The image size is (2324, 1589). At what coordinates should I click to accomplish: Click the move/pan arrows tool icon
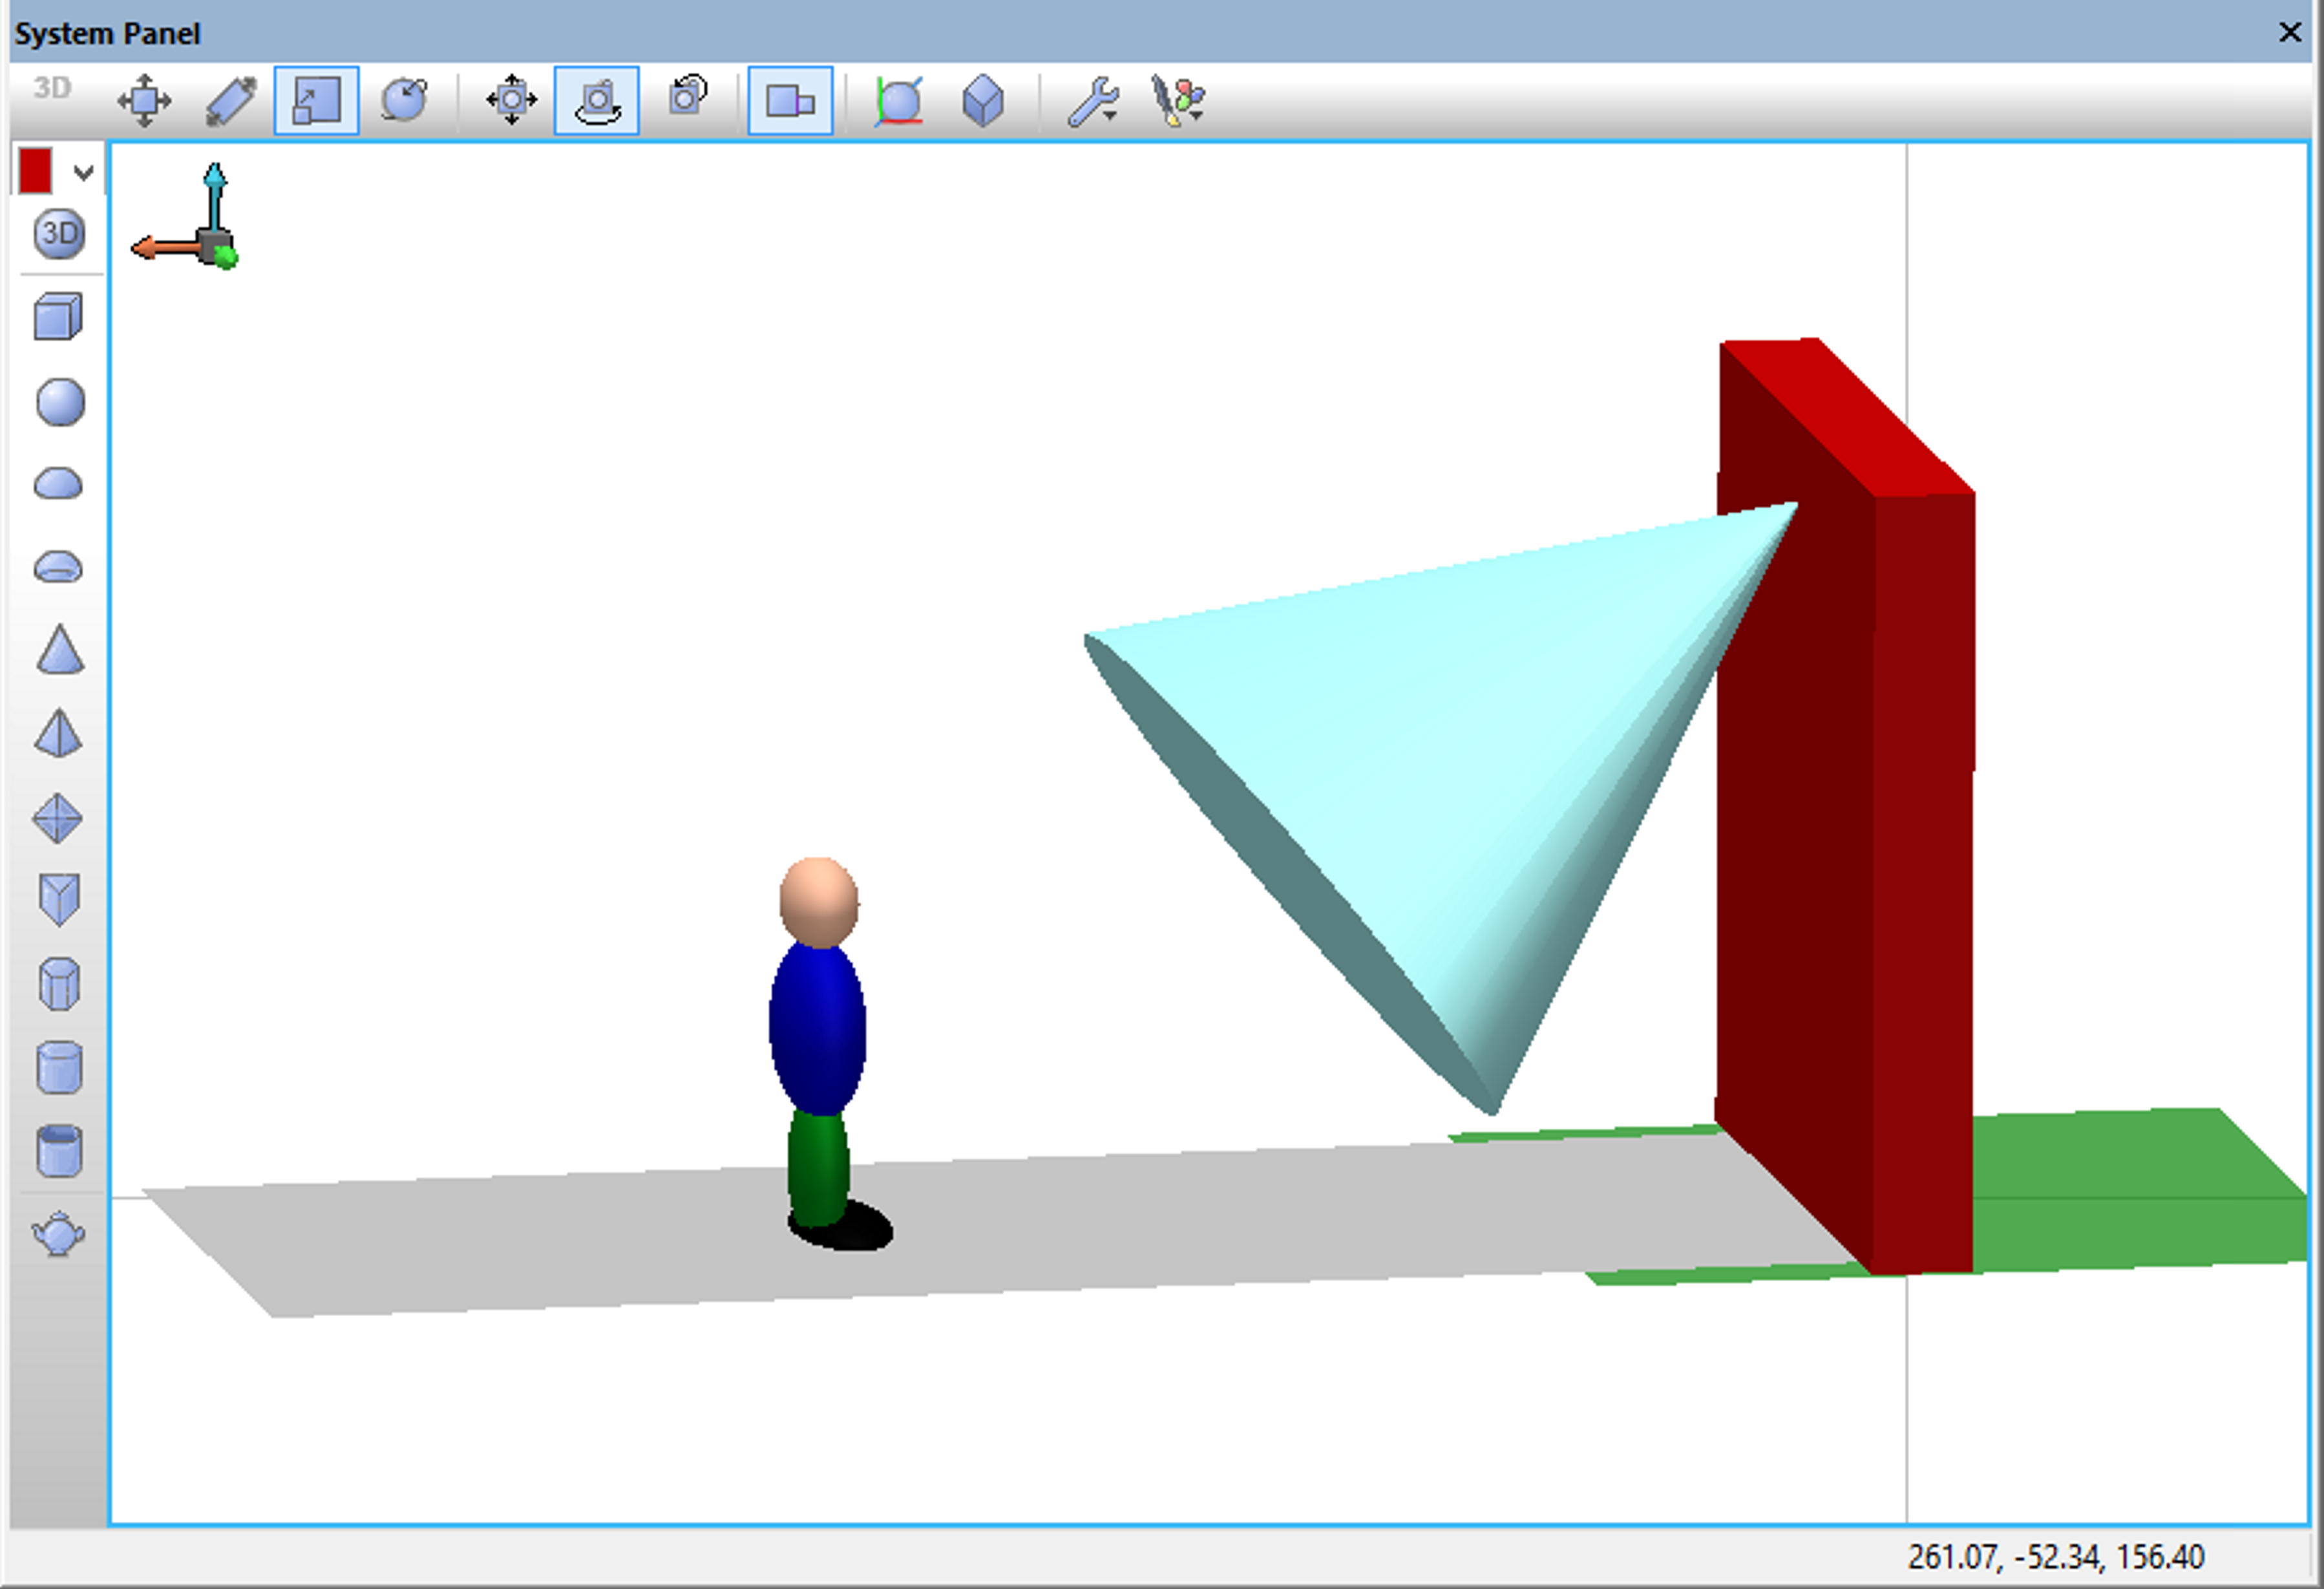(x=144, y=100)
